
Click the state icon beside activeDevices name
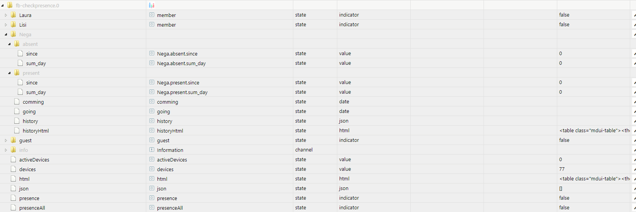tap(152, 160)
